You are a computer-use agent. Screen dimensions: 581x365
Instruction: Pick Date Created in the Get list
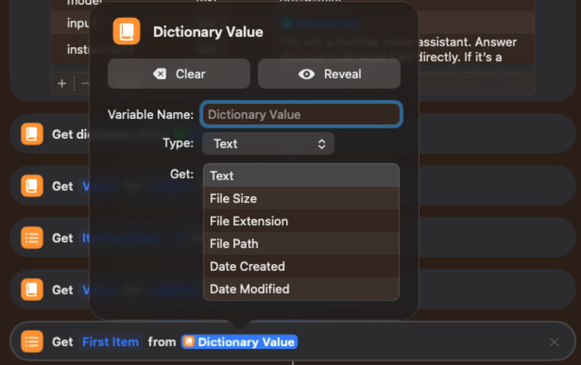[301, 266]
